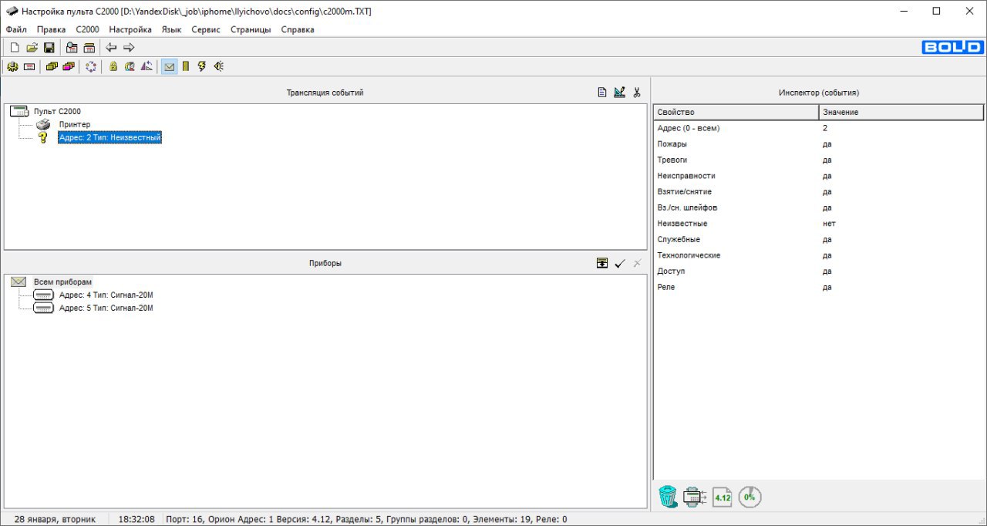Select Адрес: 5 Тип: Сигнал-20М device

click(x=106, y=308)
